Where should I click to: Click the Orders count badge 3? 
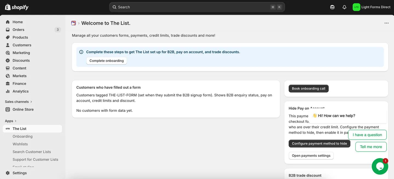pos(57,30)
